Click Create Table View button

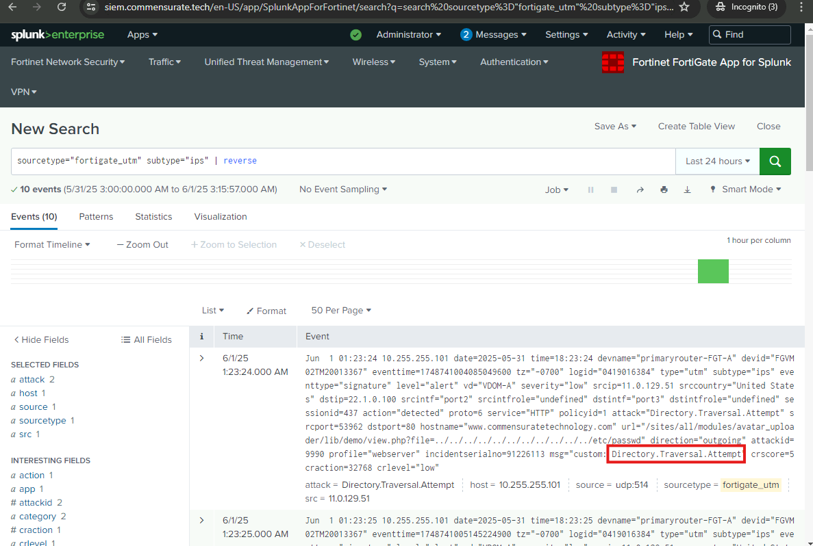(696, 127)
